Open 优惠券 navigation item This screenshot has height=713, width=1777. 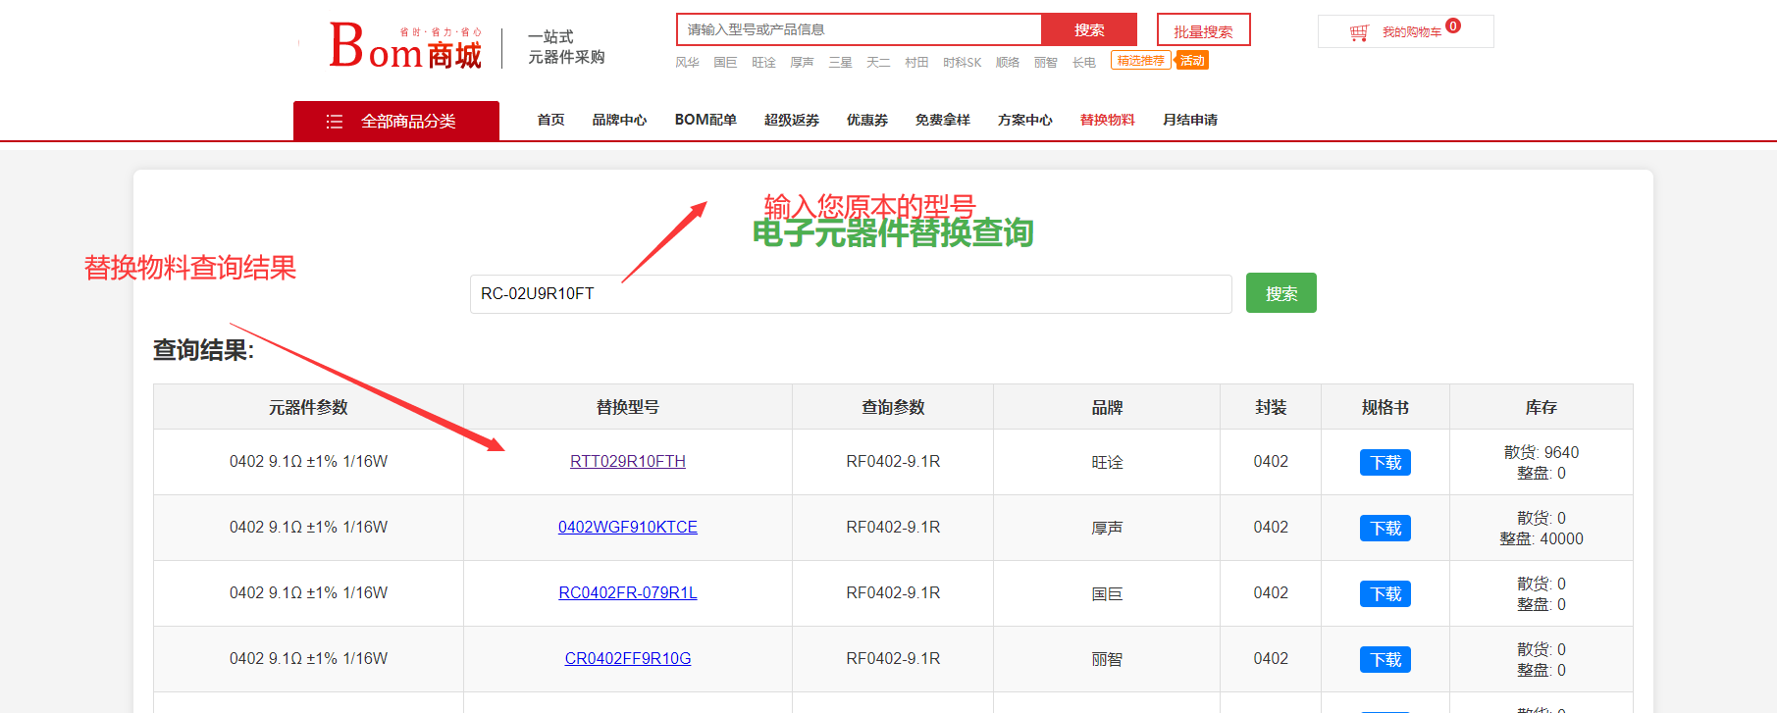click(x=867, y=120)
